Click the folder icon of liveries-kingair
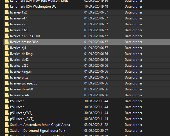 coord(7,72)
